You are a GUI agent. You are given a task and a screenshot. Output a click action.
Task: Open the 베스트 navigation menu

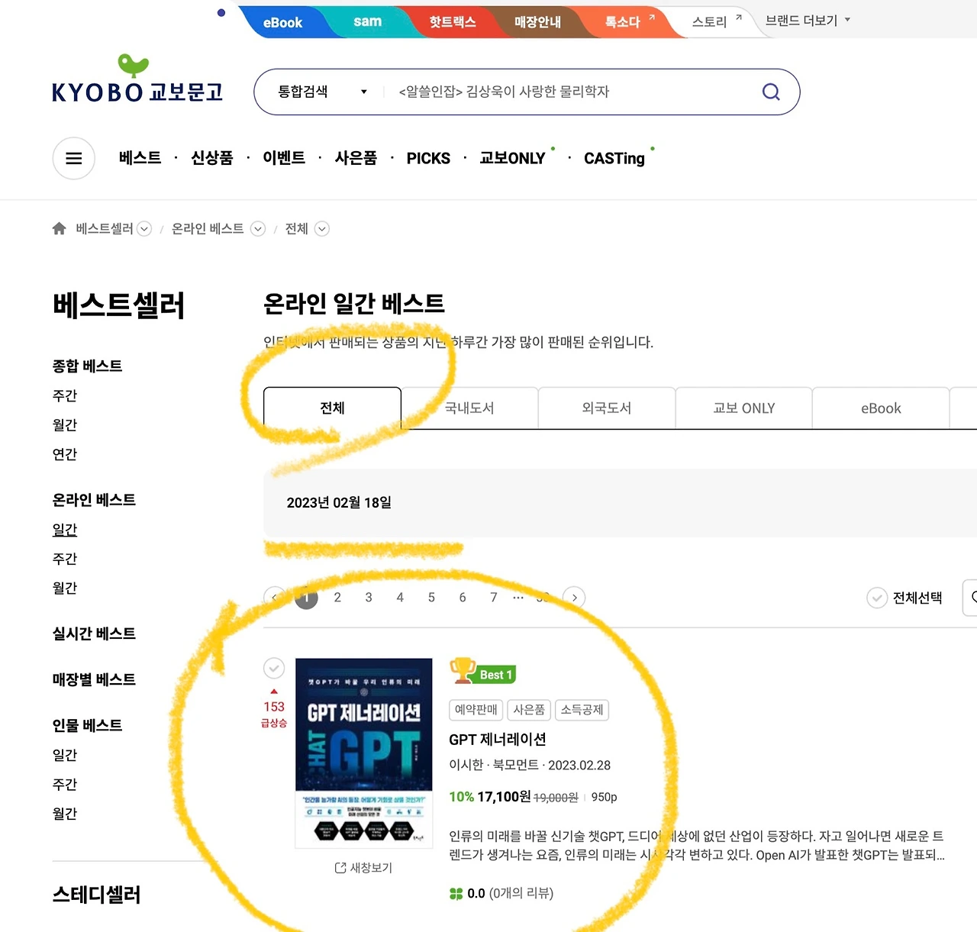[140, 158]
